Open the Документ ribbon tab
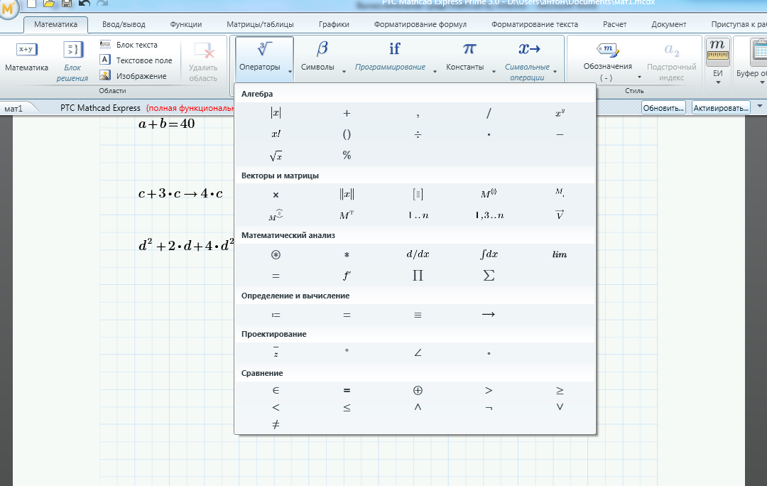767x486 pixels. click(669, 24)
